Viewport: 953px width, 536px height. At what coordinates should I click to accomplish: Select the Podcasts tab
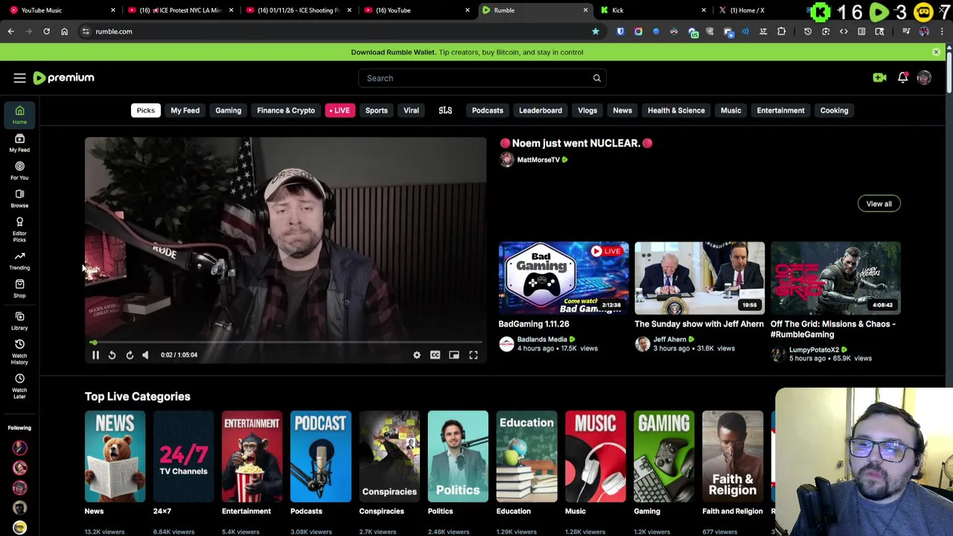pyautogui.click(x=488, y=110)
